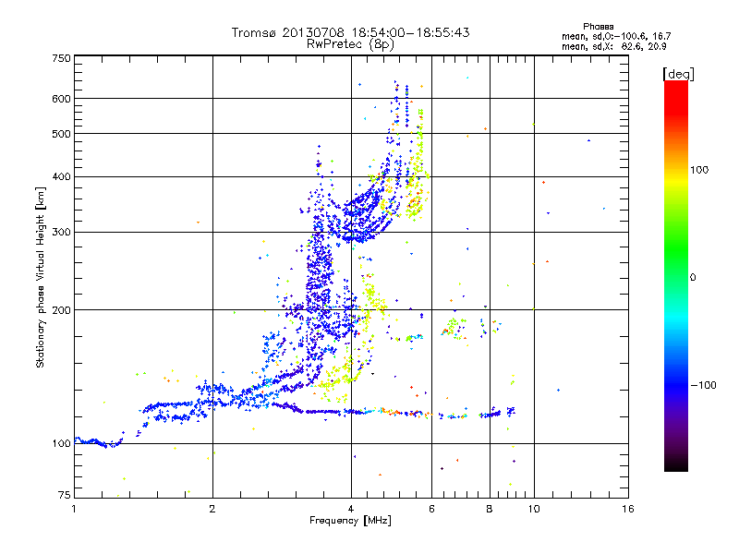
Task: Click the x-axis '8' tick label
Action: (x=490, y=509)
